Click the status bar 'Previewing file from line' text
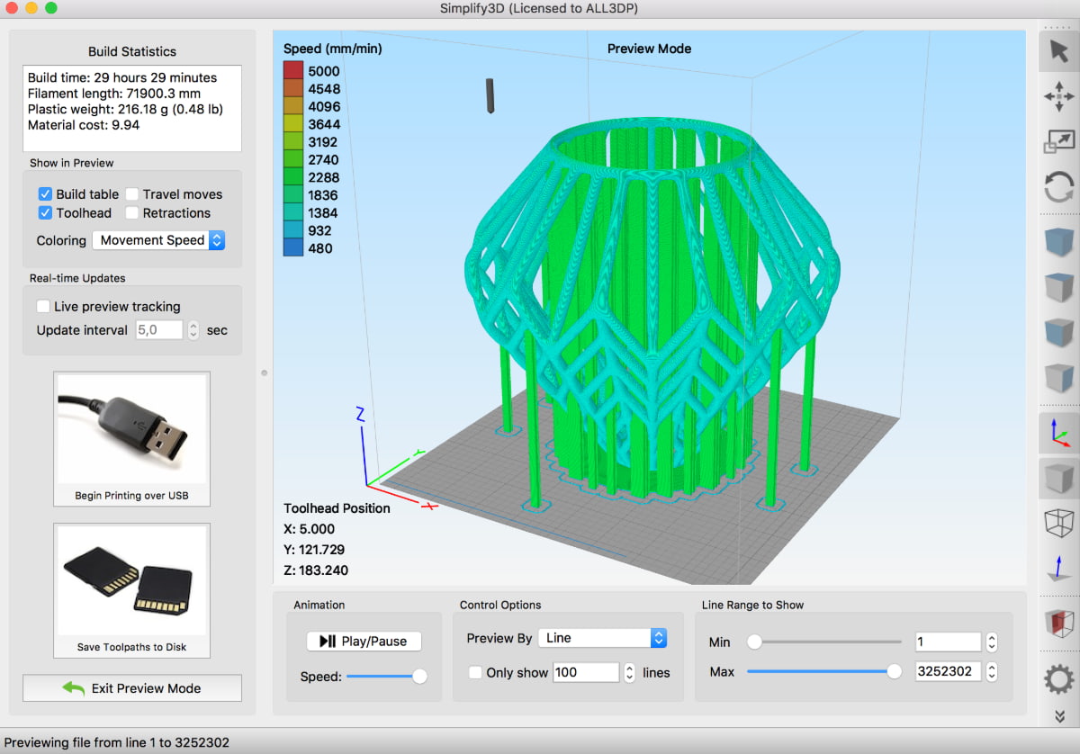This screenshot has height=754, width=1080. coord(117,742)
